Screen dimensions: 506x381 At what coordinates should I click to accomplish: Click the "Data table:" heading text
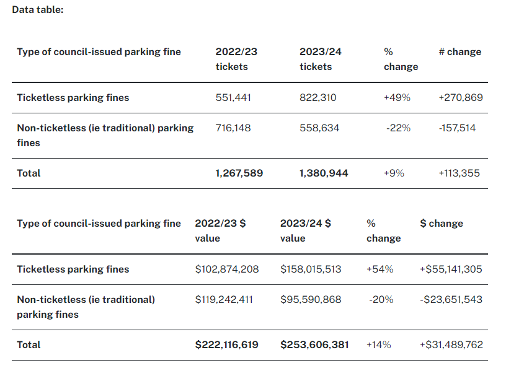38,10
